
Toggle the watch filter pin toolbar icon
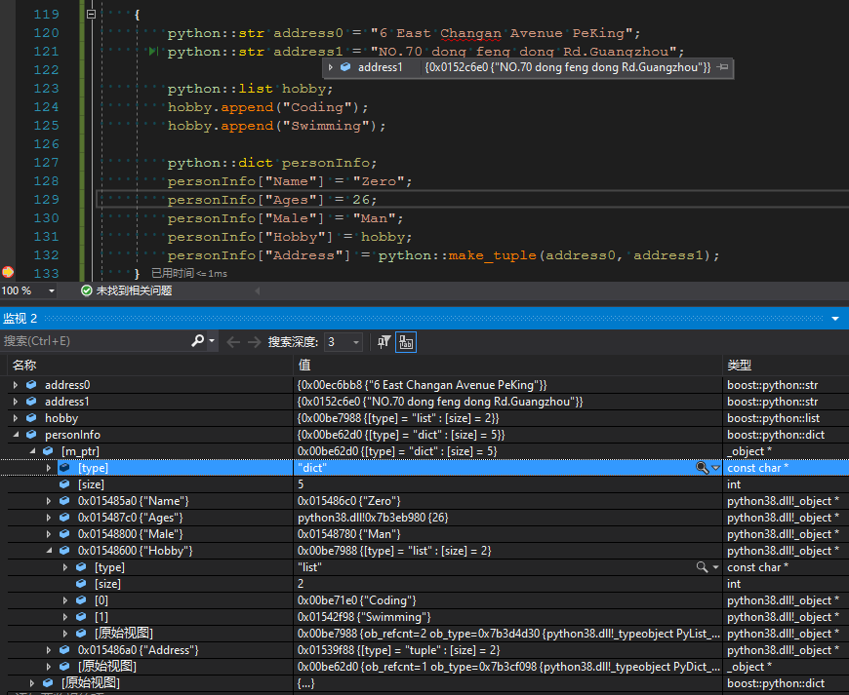384,342
